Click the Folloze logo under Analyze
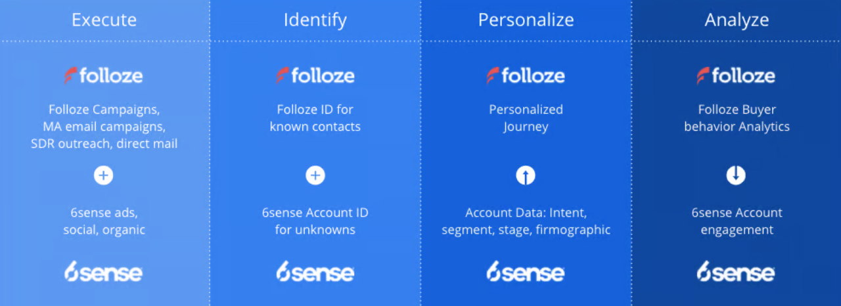This screenshot has height=306, width=841. coord(736,76)
